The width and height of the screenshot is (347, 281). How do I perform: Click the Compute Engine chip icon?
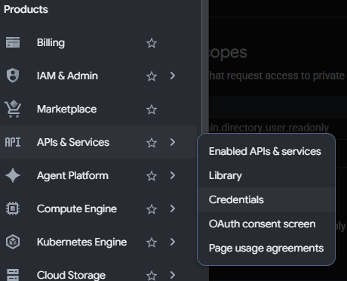[13, 208]
